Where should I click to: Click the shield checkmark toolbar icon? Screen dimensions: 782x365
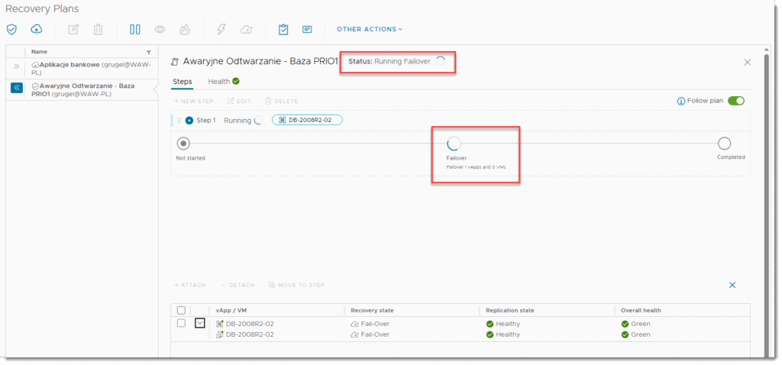point(11,30)
